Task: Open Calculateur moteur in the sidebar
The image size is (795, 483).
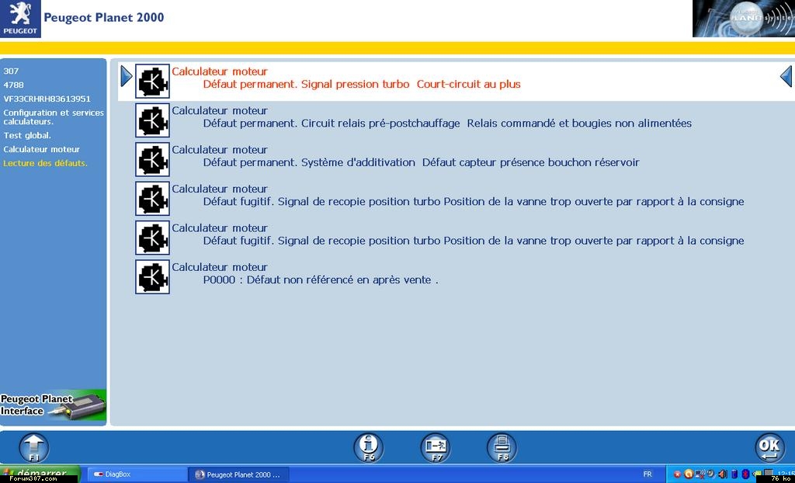Action: [x=42, y=149]
